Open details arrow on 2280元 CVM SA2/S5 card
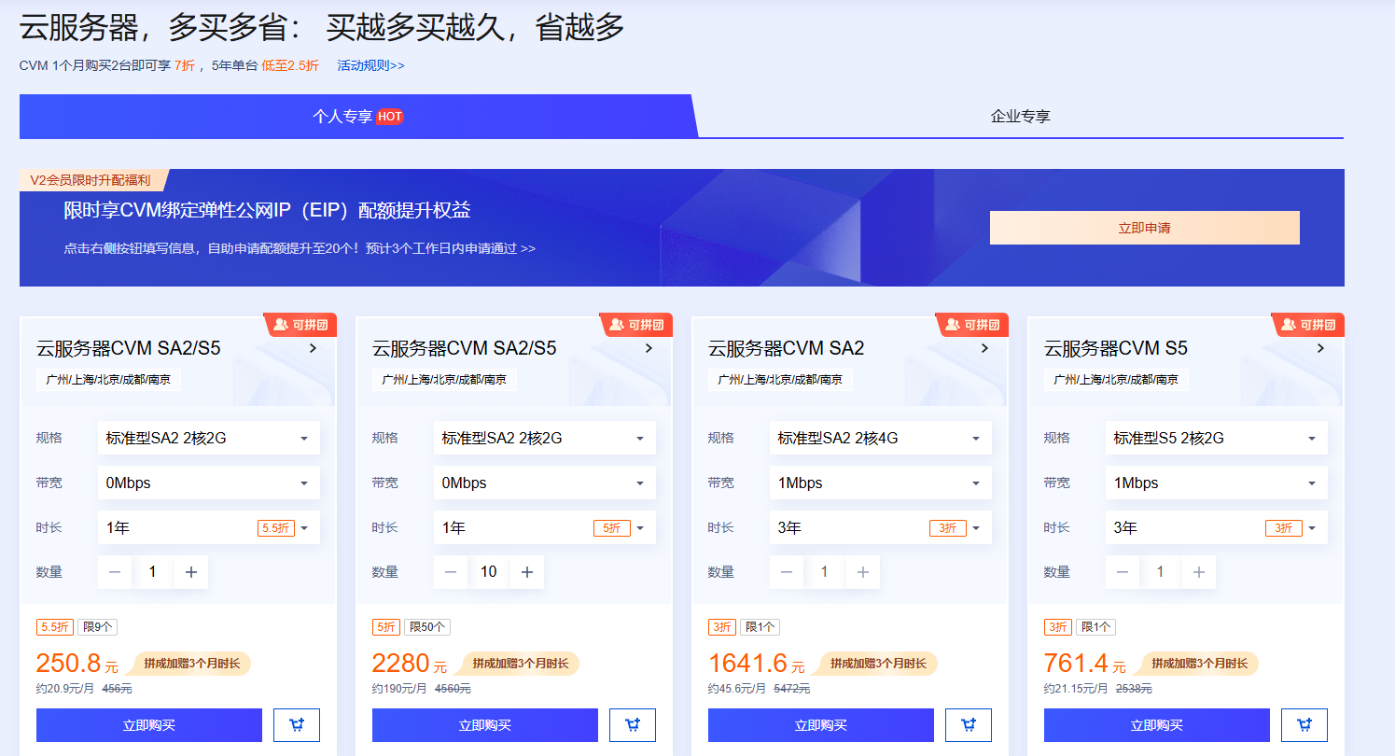 649,348
